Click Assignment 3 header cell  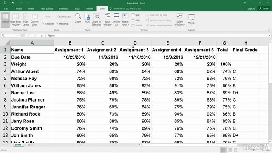pos(135,50)
